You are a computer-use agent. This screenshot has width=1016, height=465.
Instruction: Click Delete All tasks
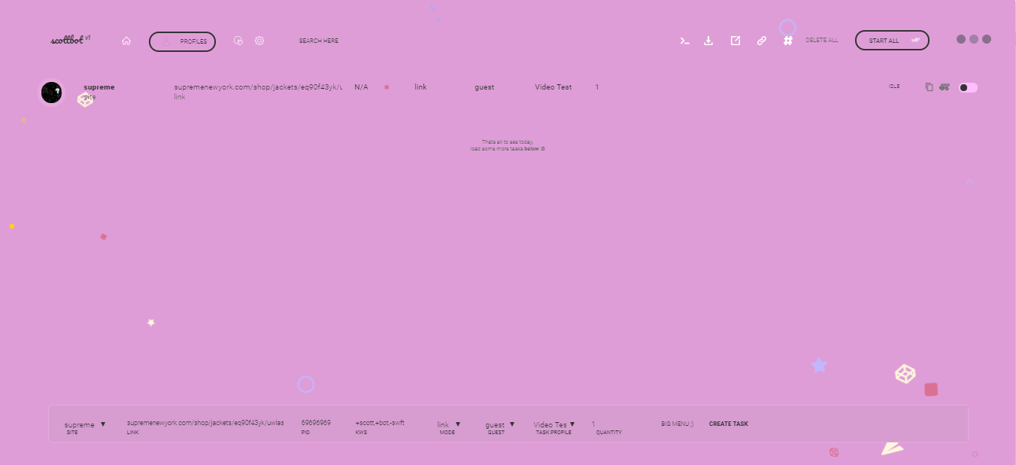pyautogui.click(x=821, y=41)
